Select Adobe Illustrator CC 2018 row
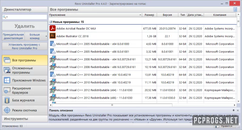 coord(142,36)
